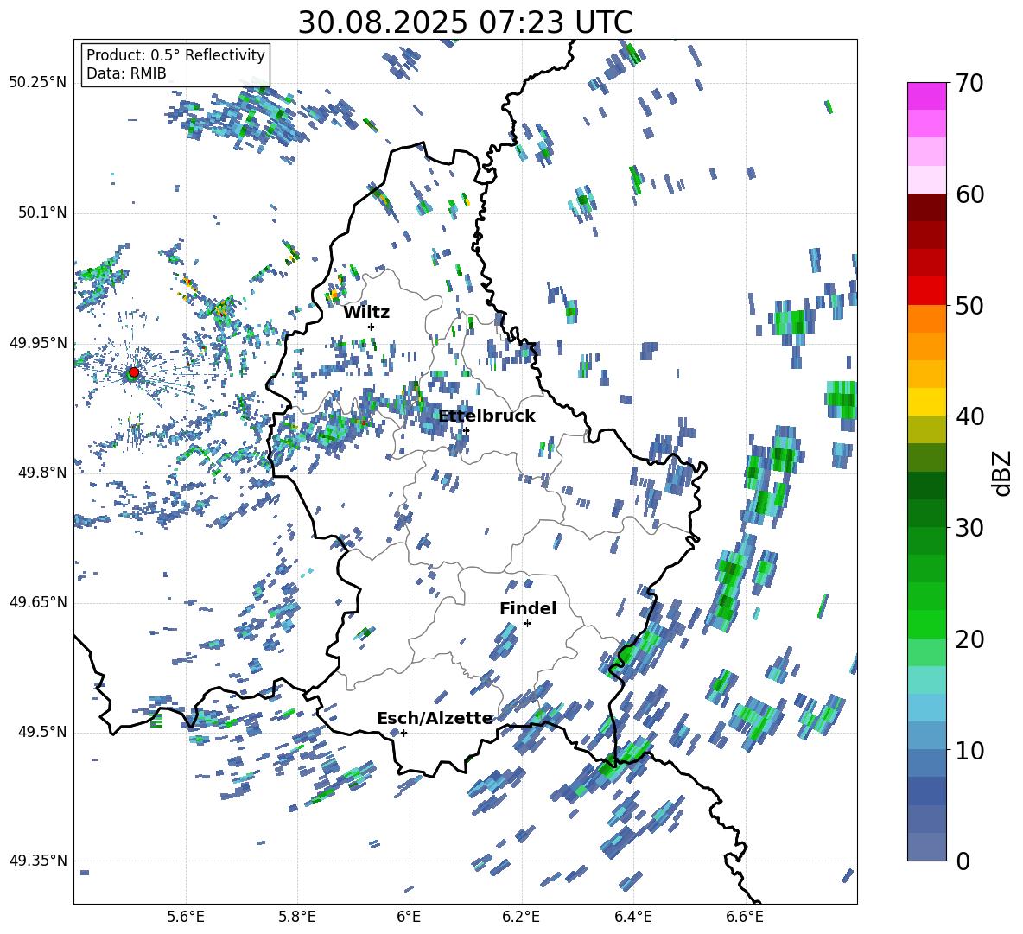Click the 50.25°N latitude label

tap(38, 83)
